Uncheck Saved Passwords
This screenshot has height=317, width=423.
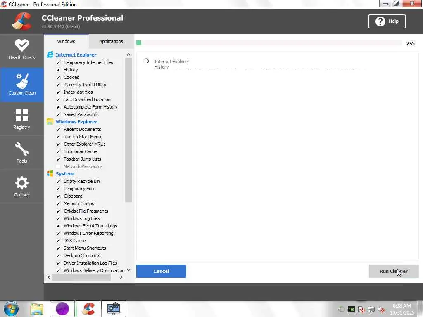58,114
